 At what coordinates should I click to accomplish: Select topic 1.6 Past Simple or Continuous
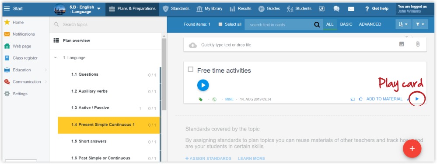click(x=109, y=158)
